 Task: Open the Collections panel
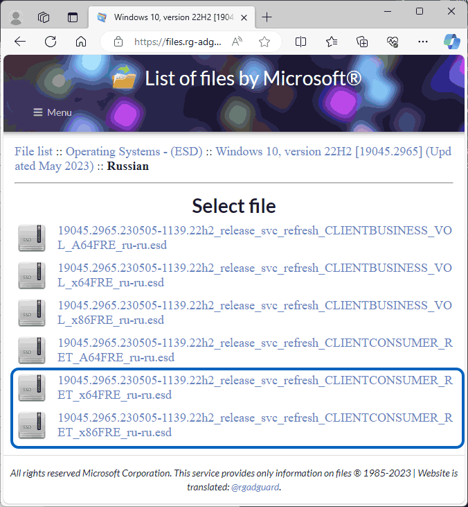362,42
